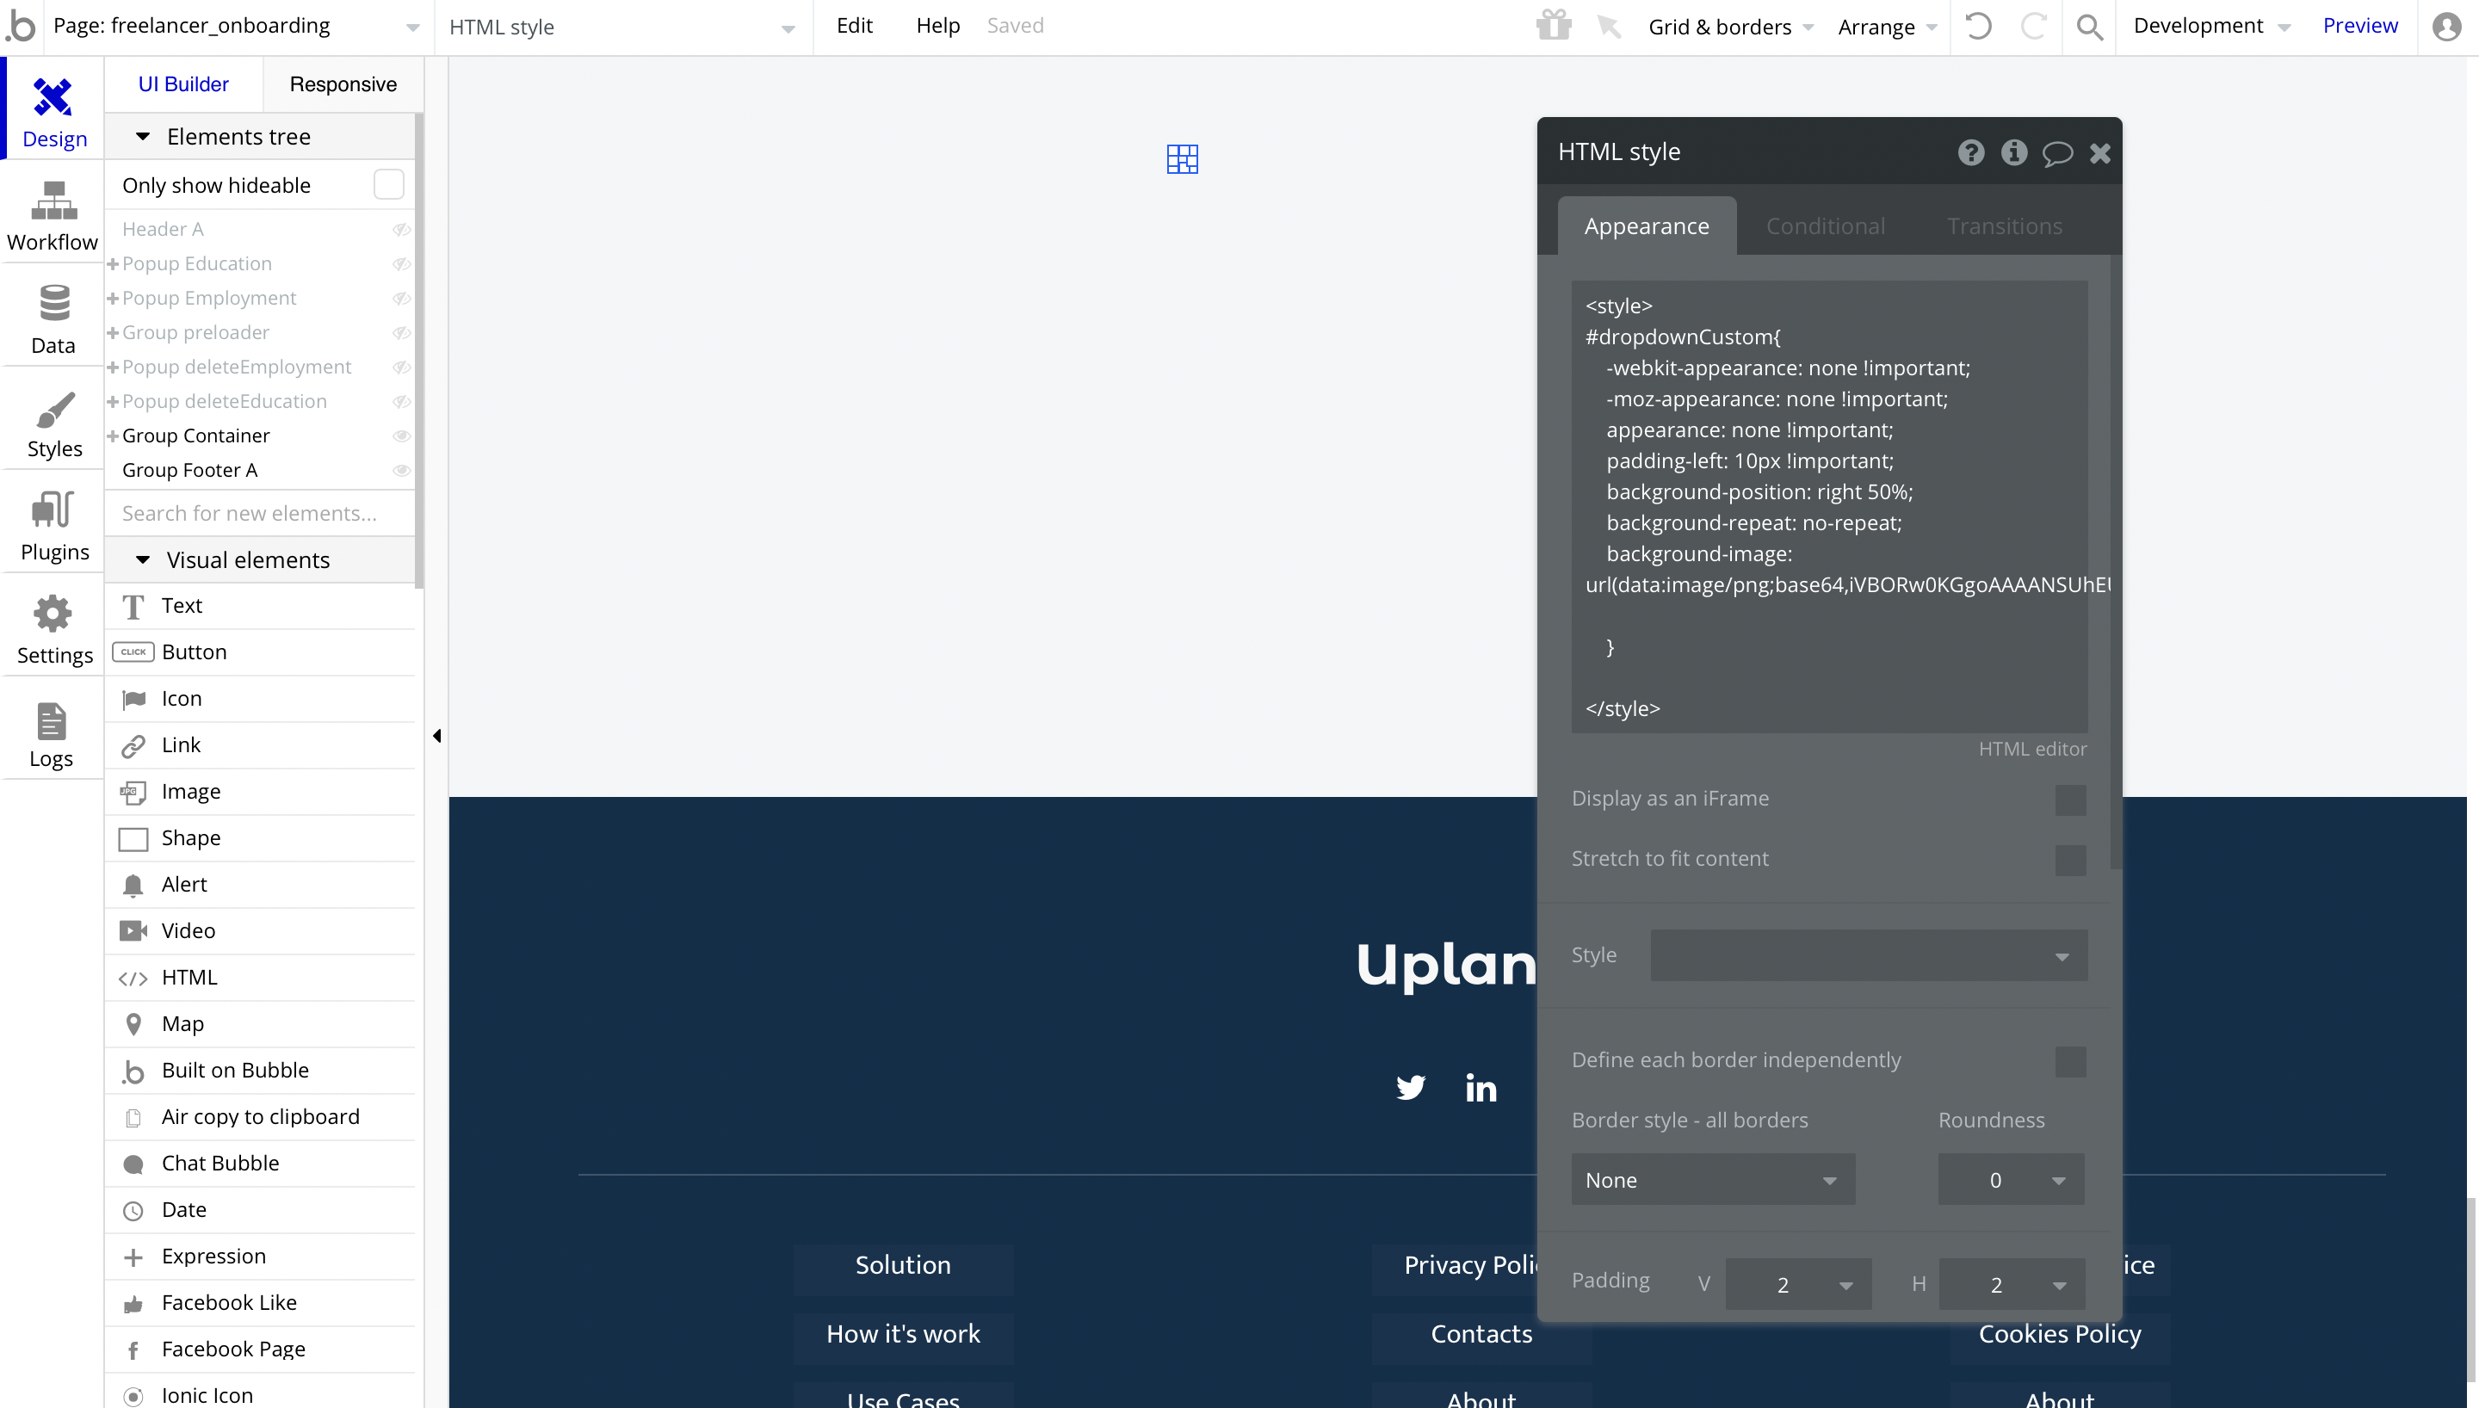The image size is (2479, 1408).
Task: Click the gift box icon
Action: pyautogui.click(x=1554, y=26)
